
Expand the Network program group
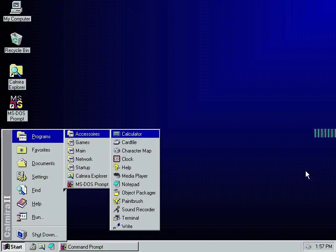(x=87, y=159)
